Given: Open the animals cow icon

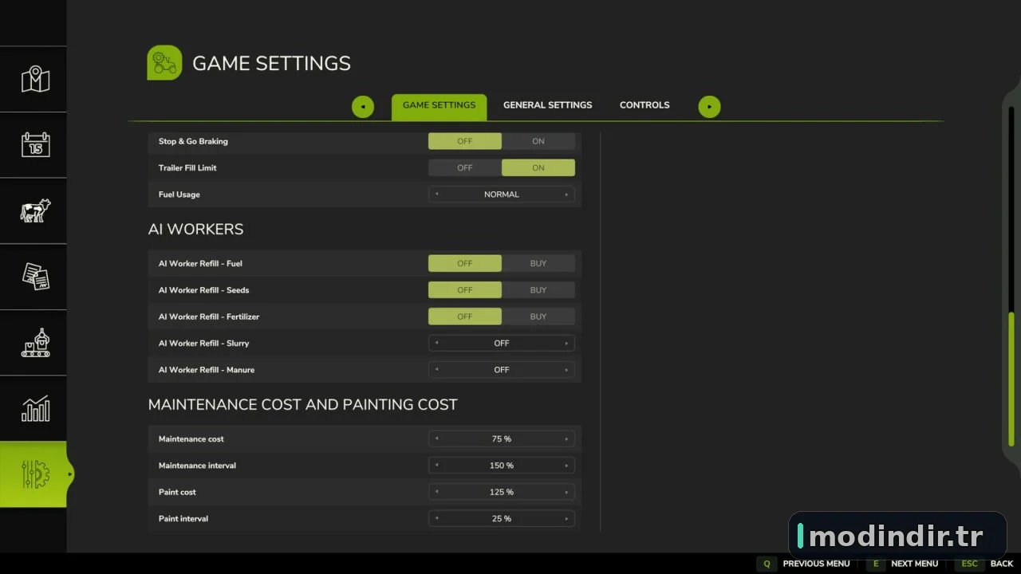Looking at the screenshot, I should pos(35,210).
